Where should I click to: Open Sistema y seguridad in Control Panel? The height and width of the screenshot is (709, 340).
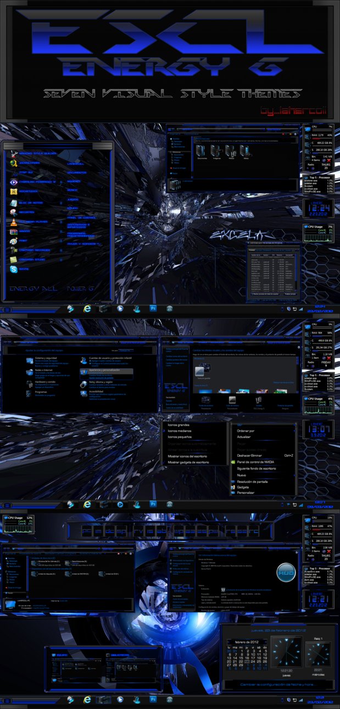pos(46,358)
